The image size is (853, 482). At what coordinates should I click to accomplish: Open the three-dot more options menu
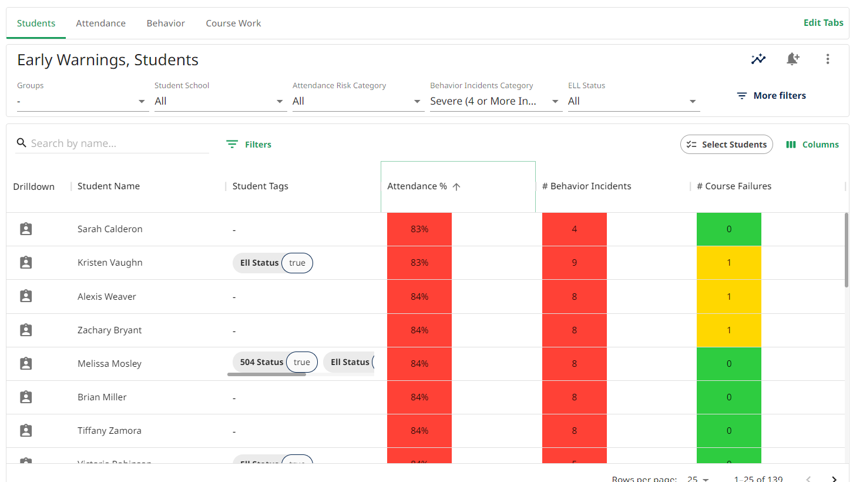827,59
